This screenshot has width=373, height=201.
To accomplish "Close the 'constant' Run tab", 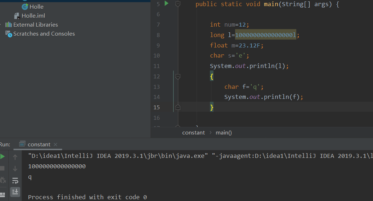I will (x=55, y=145).
